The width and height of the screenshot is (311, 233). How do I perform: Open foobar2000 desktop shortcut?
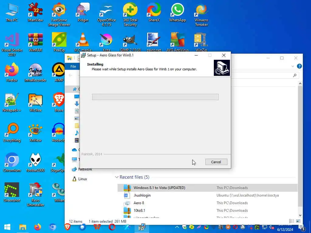tap(36, 163)
